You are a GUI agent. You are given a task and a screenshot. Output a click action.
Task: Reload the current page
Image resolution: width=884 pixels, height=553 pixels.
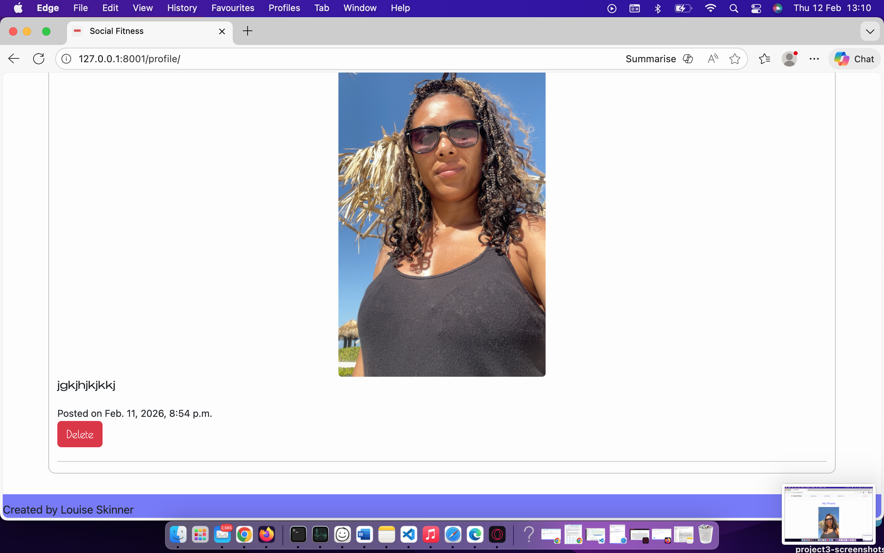pyautogui.click(x=38, y=58)
